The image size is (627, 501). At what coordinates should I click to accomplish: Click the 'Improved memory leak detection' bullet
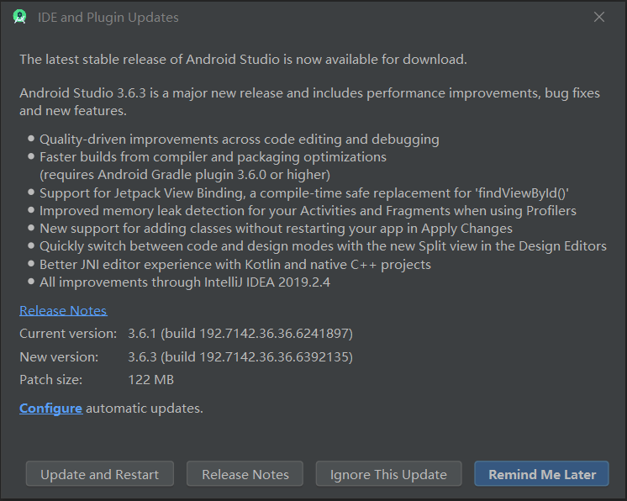(x=308, y=211)
